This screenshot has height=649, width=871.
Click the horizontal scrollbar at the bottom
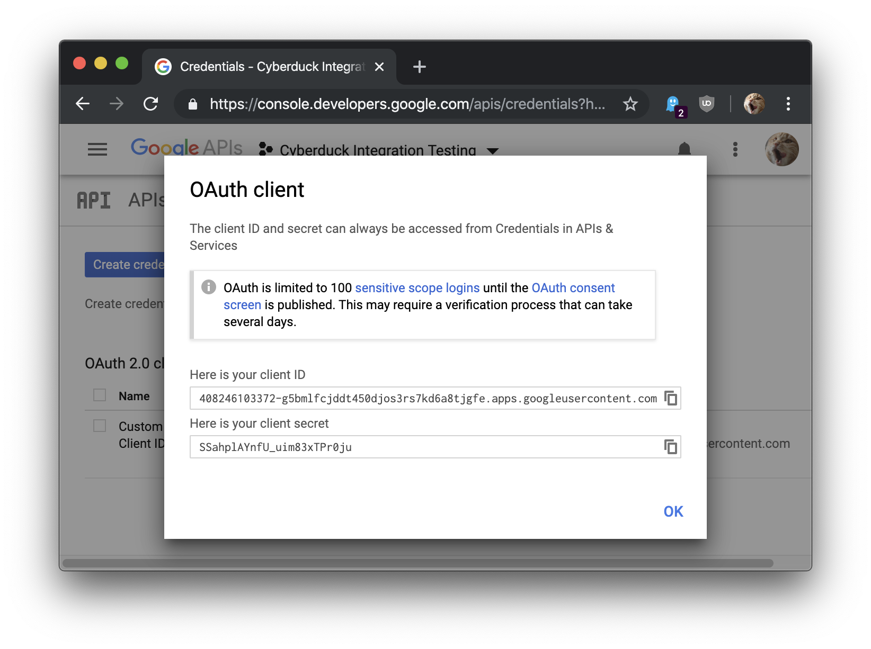click(x=418, y=563)
